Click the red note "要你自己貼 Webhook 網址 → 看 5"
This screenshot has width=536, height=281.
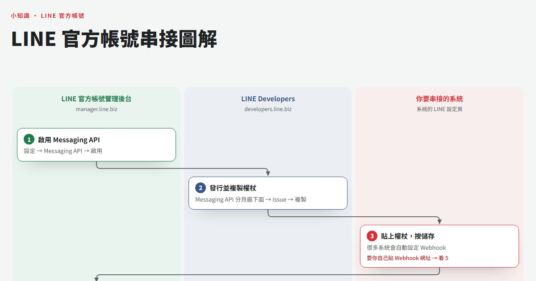(407, 258)
